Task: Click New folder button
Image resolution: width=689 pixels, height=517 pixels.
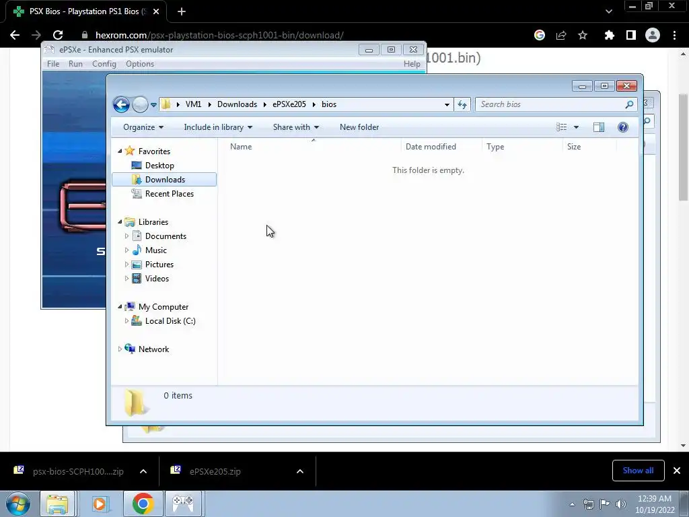Action: tap(359, 127)
